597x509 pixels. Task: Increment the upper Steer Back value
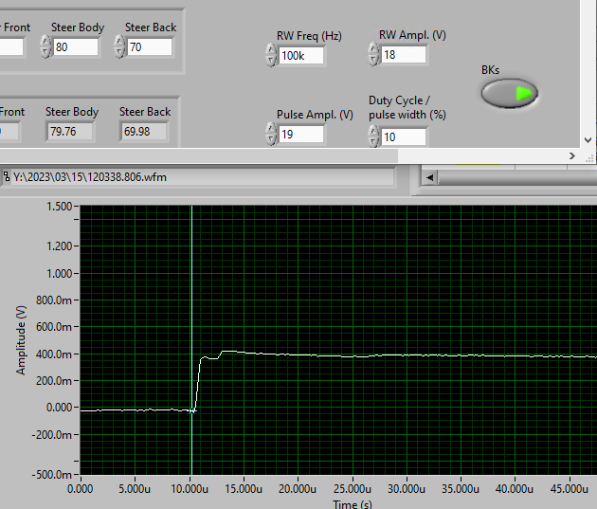tap(119, 41)
